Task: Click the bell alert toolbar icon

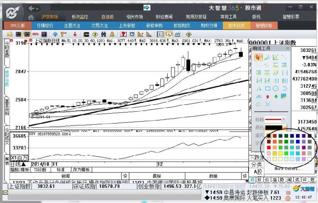Action: pyautogui.click(x=112, y=34)
